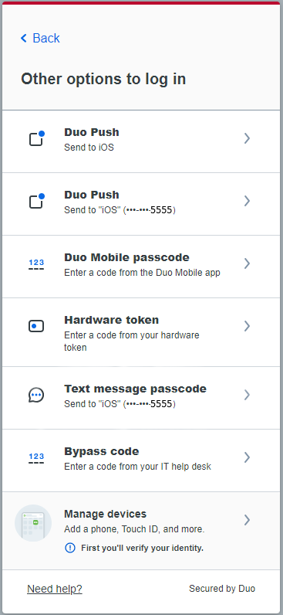The height and width of the screenshot is (615, 283).
Task: Go Back to previous screen
Action: [x=40, y=38]
